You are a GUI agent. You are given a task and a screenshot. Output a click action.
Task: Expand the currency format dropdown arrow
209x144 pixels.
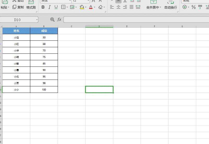click(x=188, y=7)
